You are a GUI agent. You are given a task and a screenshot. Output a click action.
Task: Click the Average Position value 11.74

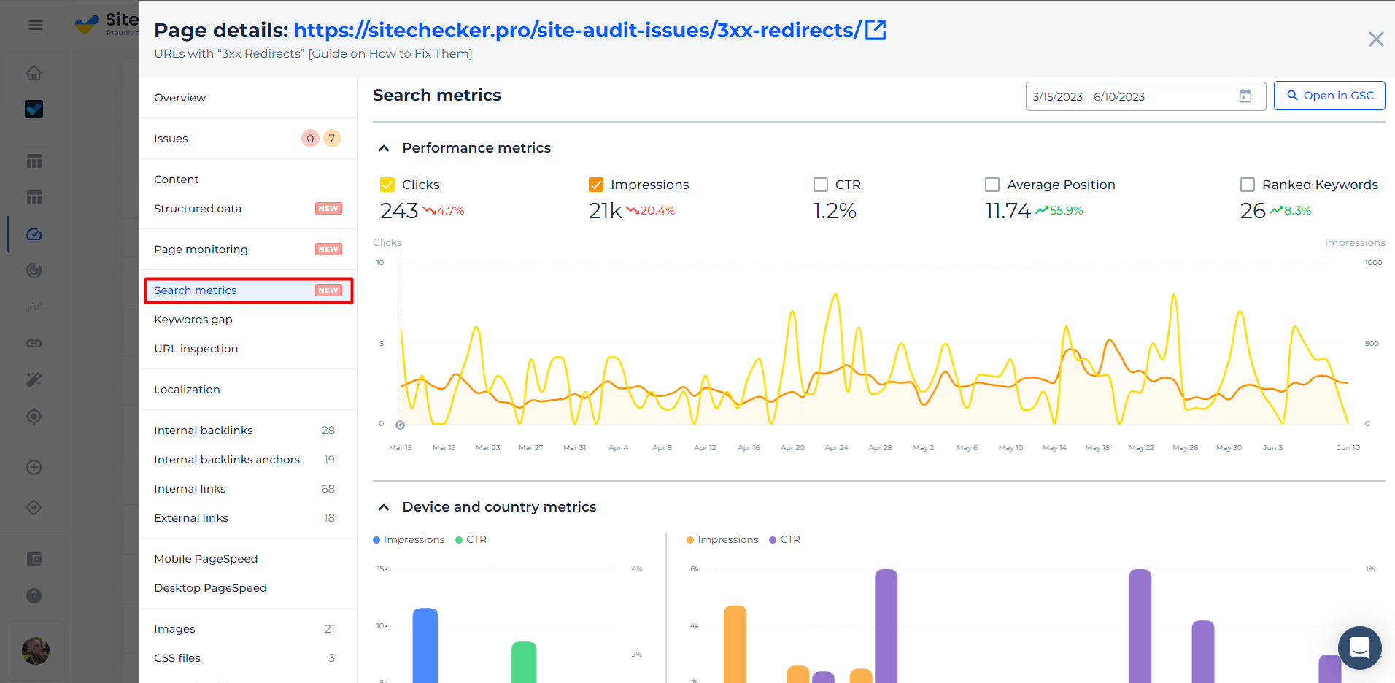[1008, 211]
